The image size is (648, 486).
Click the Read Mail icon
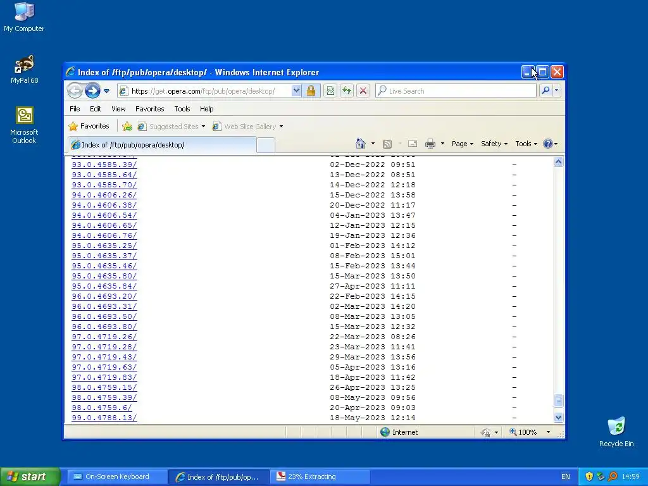click(x=413, y=144)
